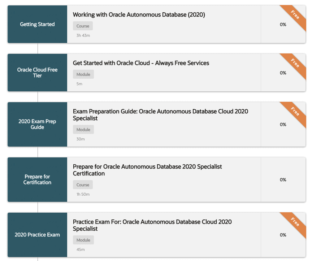Click the Module tag under Get Started
This screenshot has width=312, height=261.
(x=83, y=74)
